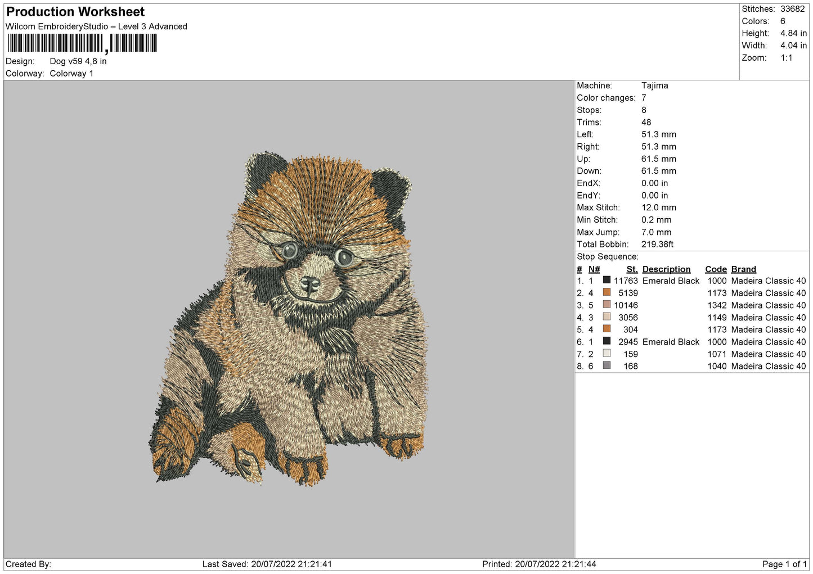This screenshot has width=813, height=574.
Task: Click the stitch count '2945'
Action: [628, 342]
